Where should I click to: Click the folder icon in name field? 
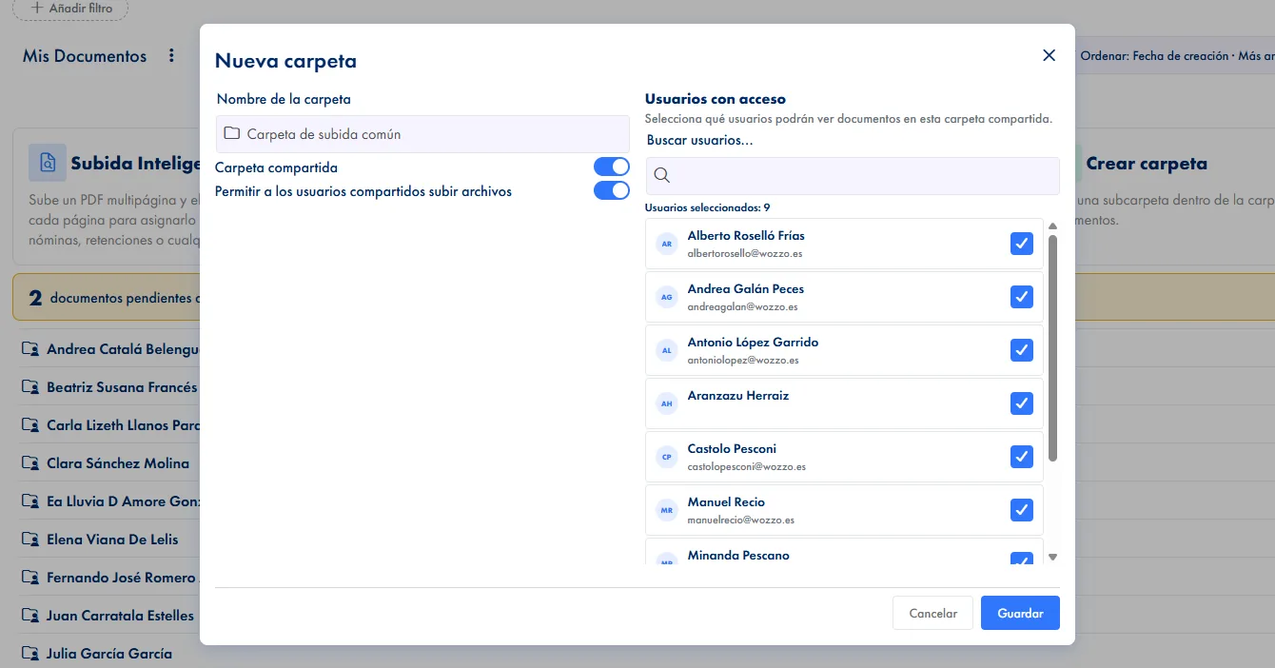pos(231,134)
